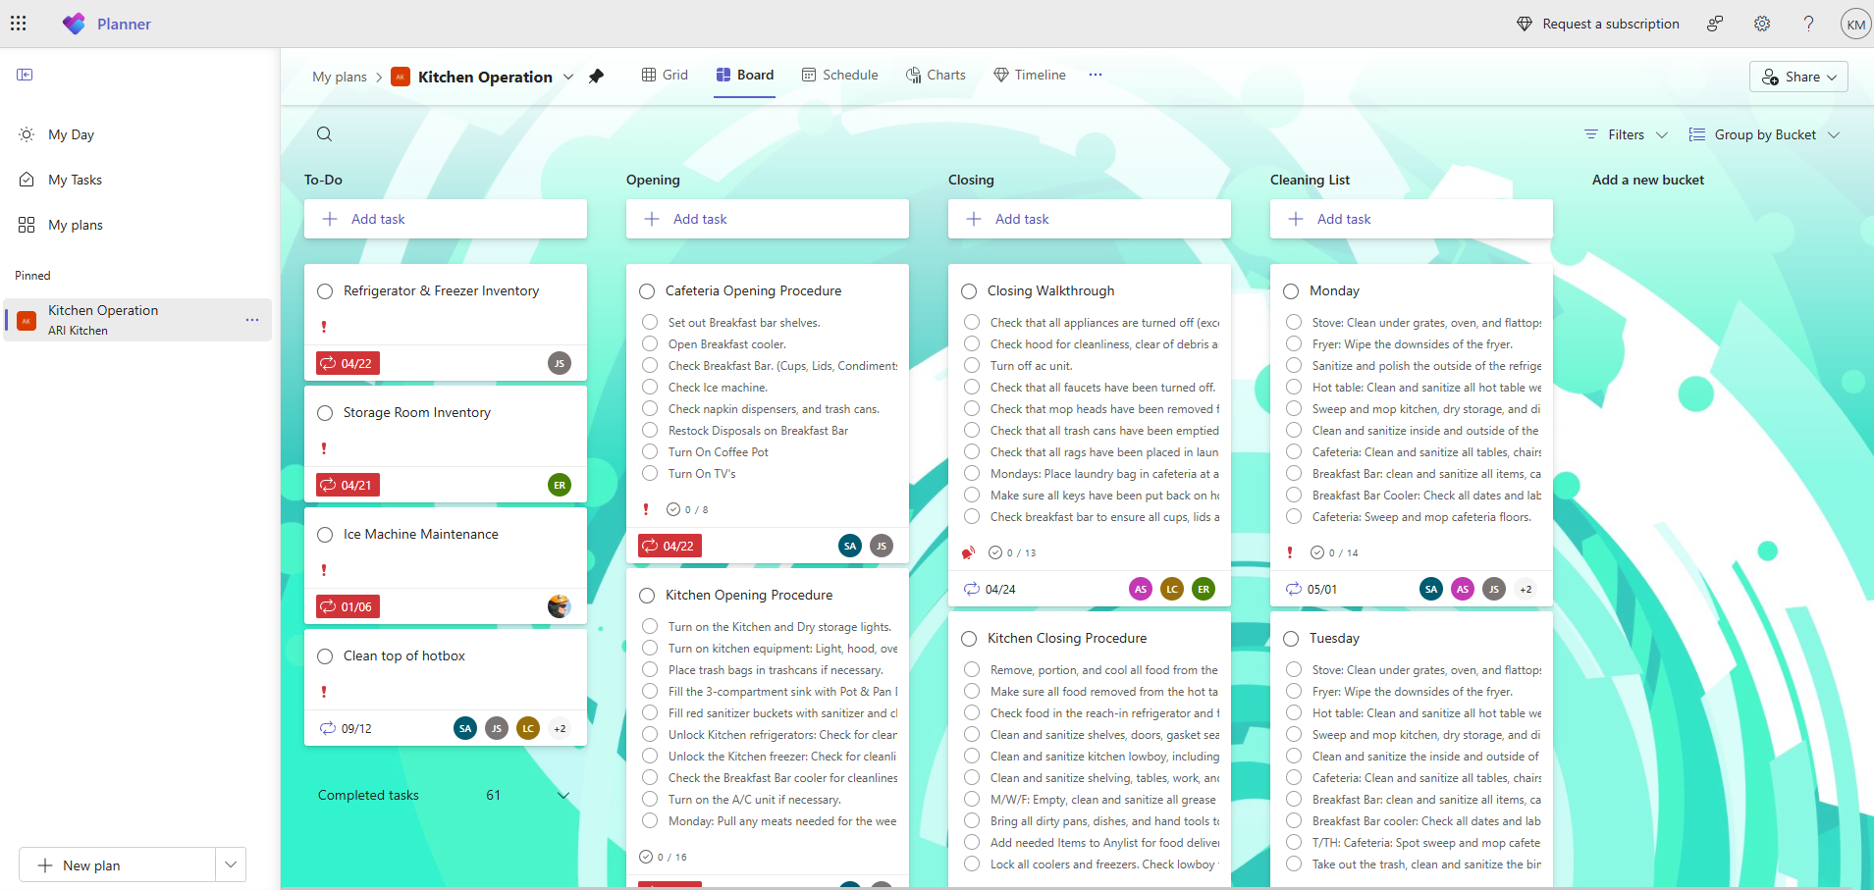Mark Refrigerator & Freezer Inventory complete
This screenshot has width=1874, height=890.
coord(326,290)
